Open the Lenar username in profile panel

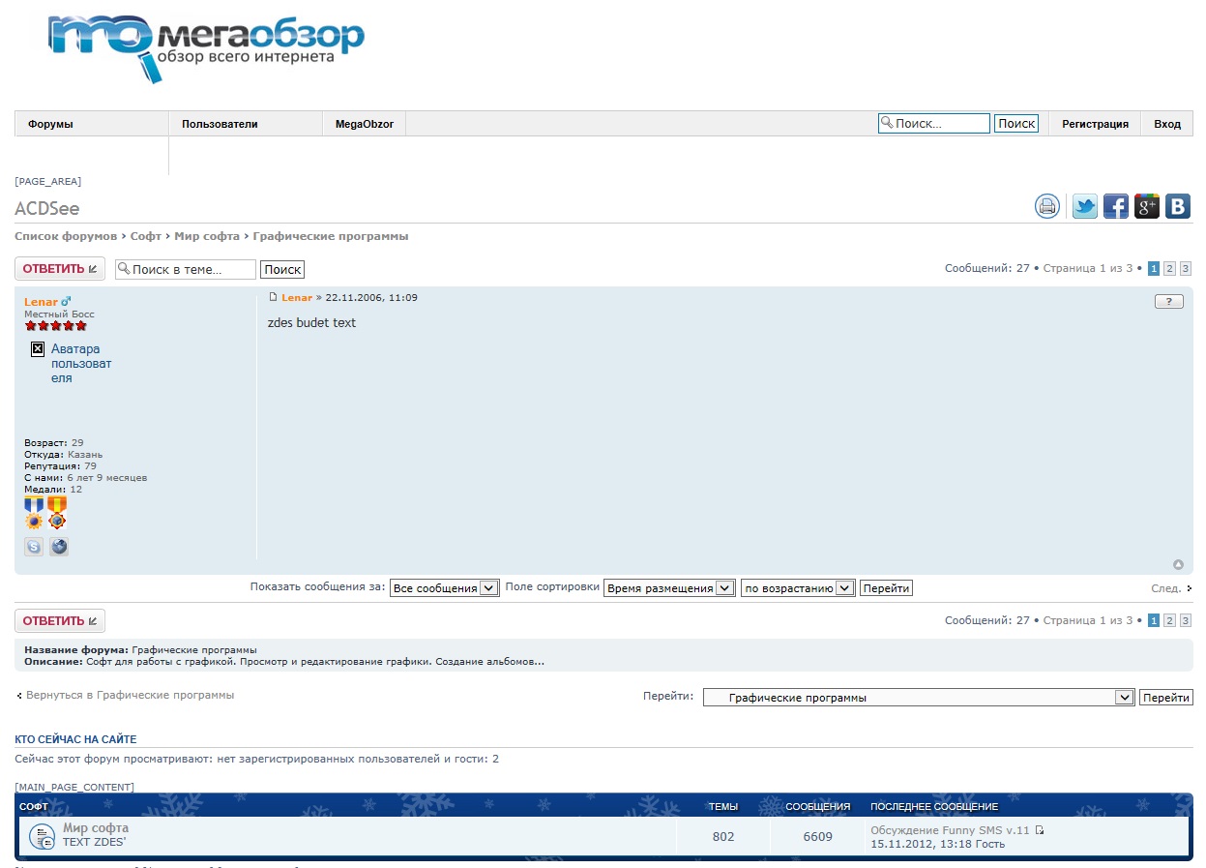[x=41, y=302]
